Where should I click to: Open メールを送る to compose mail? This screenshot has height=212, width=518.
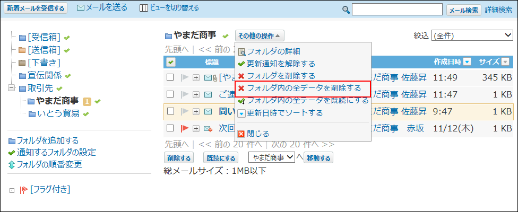pos(106,7)
